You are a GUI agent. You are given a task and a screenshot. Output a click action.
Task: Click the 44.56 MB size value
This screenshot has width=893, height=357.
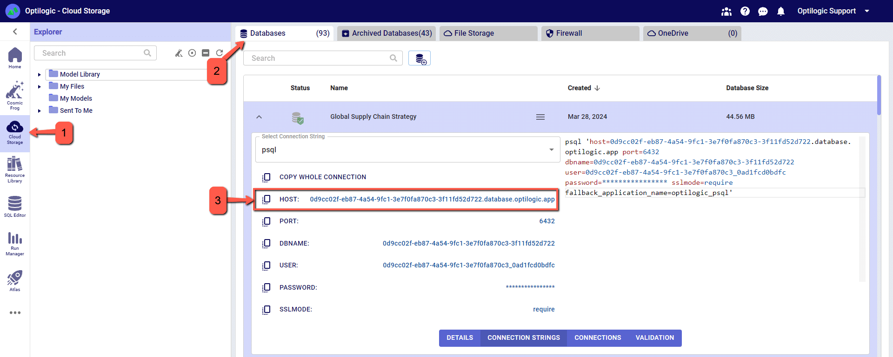point(740,117)
